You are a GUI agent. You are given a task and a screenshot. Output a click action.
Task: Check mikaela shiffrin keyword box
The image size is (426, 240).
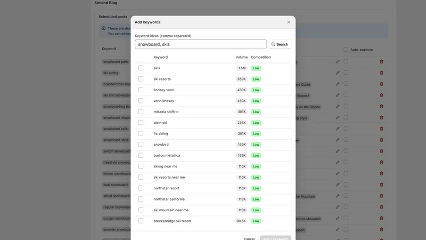pos(141,111)
